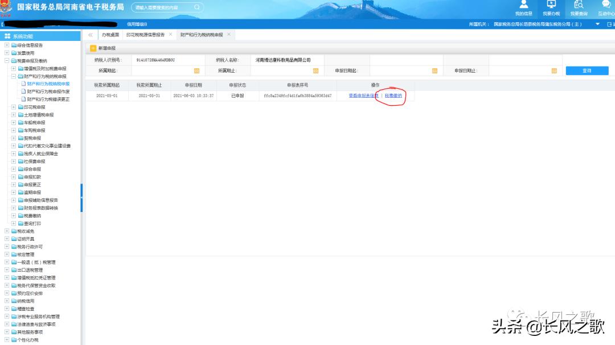Image resolution: width=615 pixels, height=345 pixels.
Task: Click the 税费缴纳 link in table row
Action: pyautogui.click(x=393, y=96)
